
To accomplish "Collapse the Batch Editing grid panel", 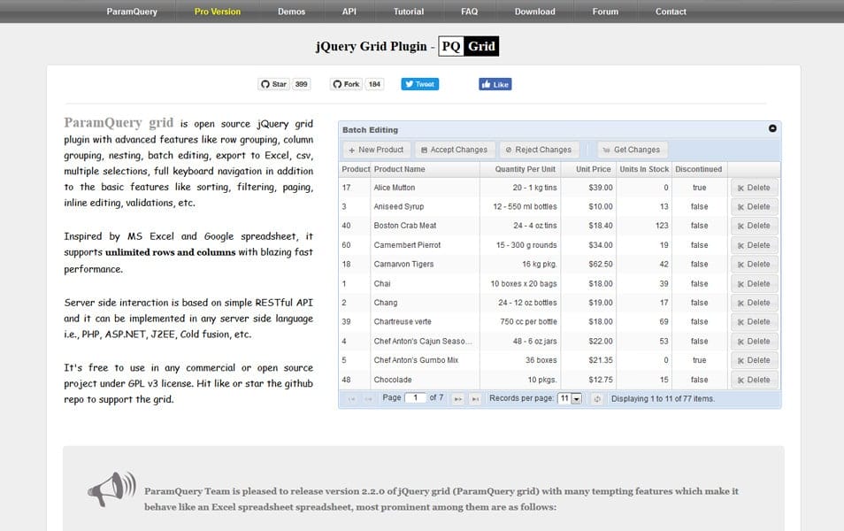I will click(772, 128).
